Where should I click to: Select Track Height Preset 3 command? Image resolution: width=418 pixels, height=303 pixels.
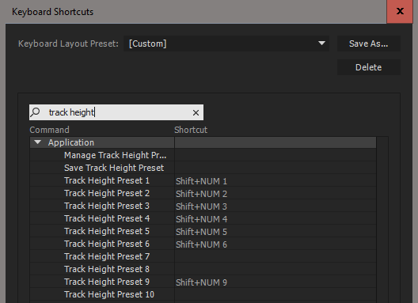[x=107, y=206]
